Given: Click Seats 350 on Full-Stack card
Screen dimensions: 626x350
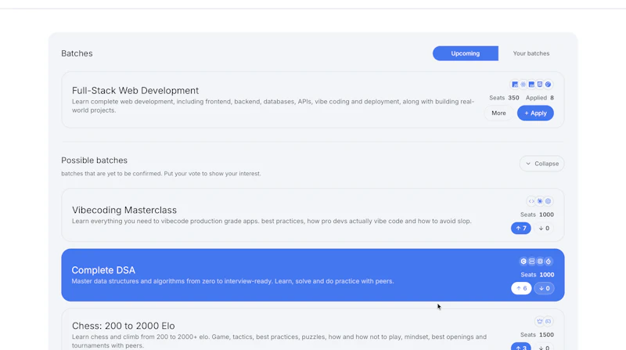Looking at the screenshot, I should (x=504, y=98).
